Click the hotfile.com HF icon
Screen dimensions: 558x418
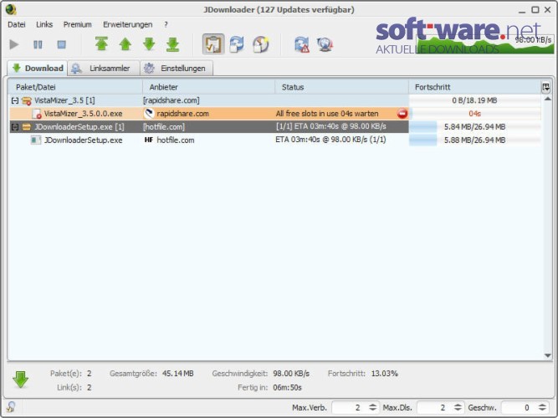[149, 140]
